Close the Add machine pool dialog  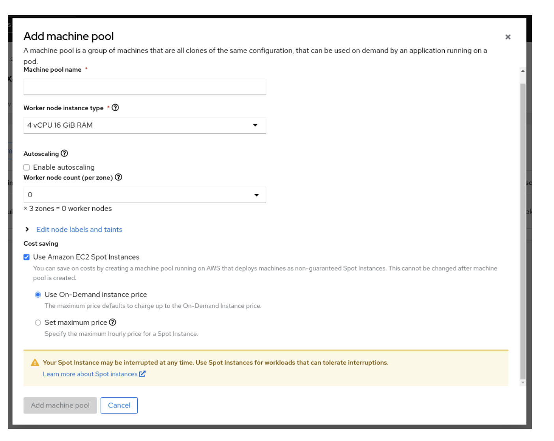(508, 37)
